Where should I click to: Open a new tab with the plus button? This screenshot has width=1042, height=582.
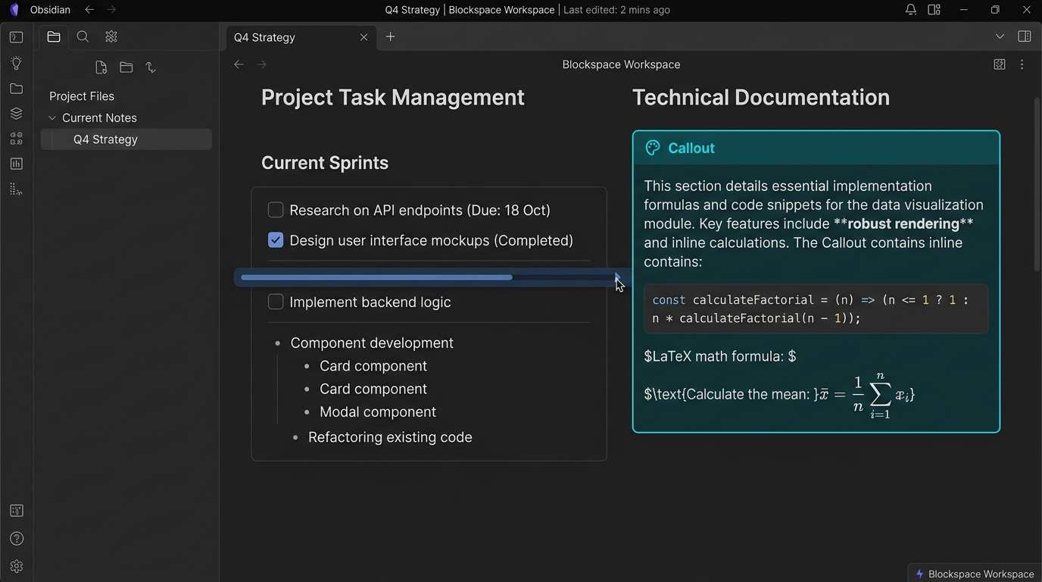[390, 36]
